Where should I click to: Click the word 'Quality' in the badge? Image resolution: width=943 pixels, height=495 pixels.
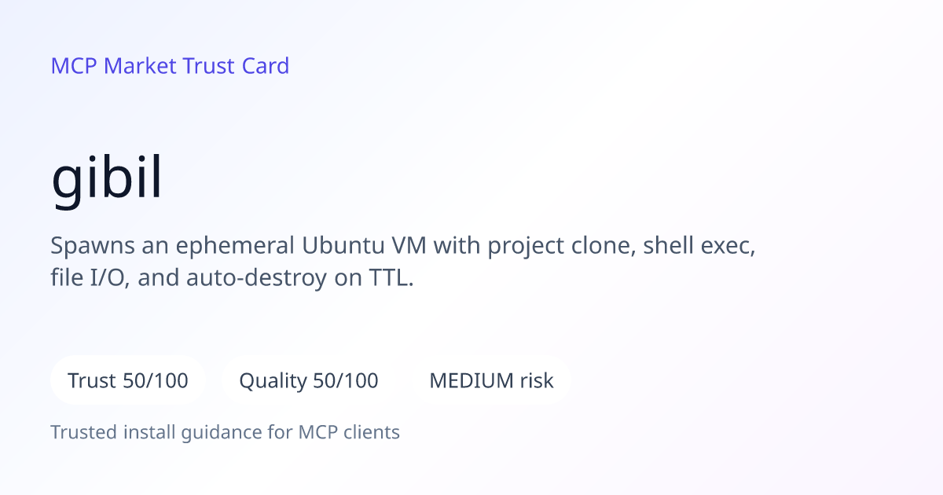tap(273, 381)
